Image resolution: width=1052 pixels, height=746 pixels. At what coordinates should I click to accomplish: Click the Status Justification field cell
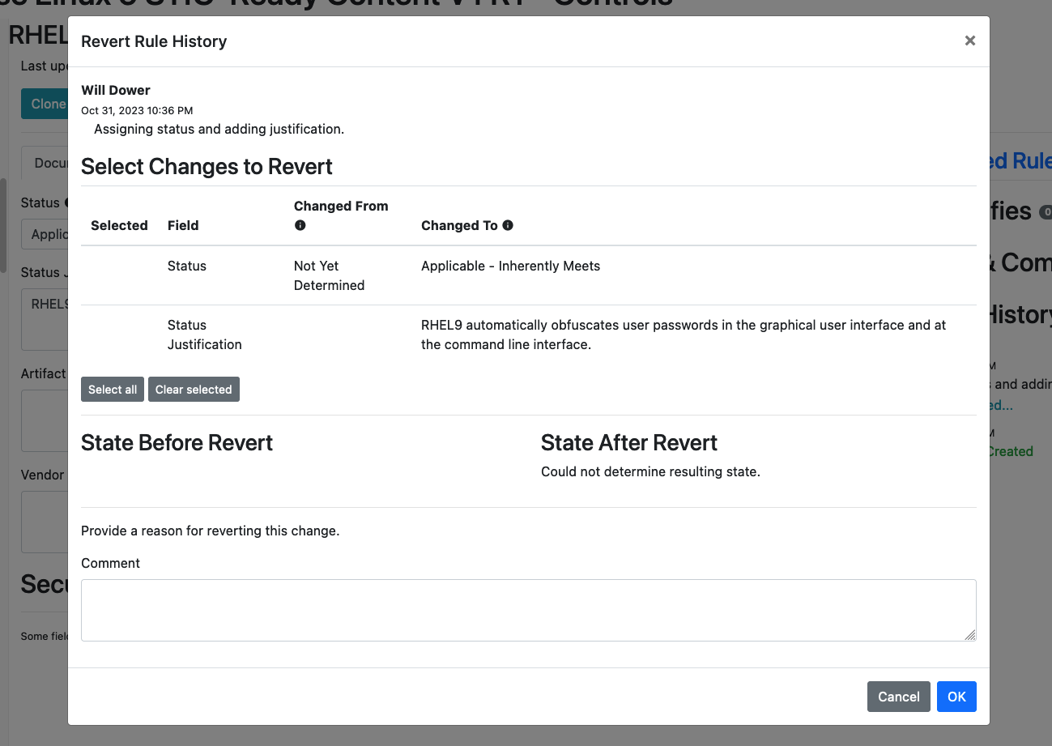click(x=205, y=335)
